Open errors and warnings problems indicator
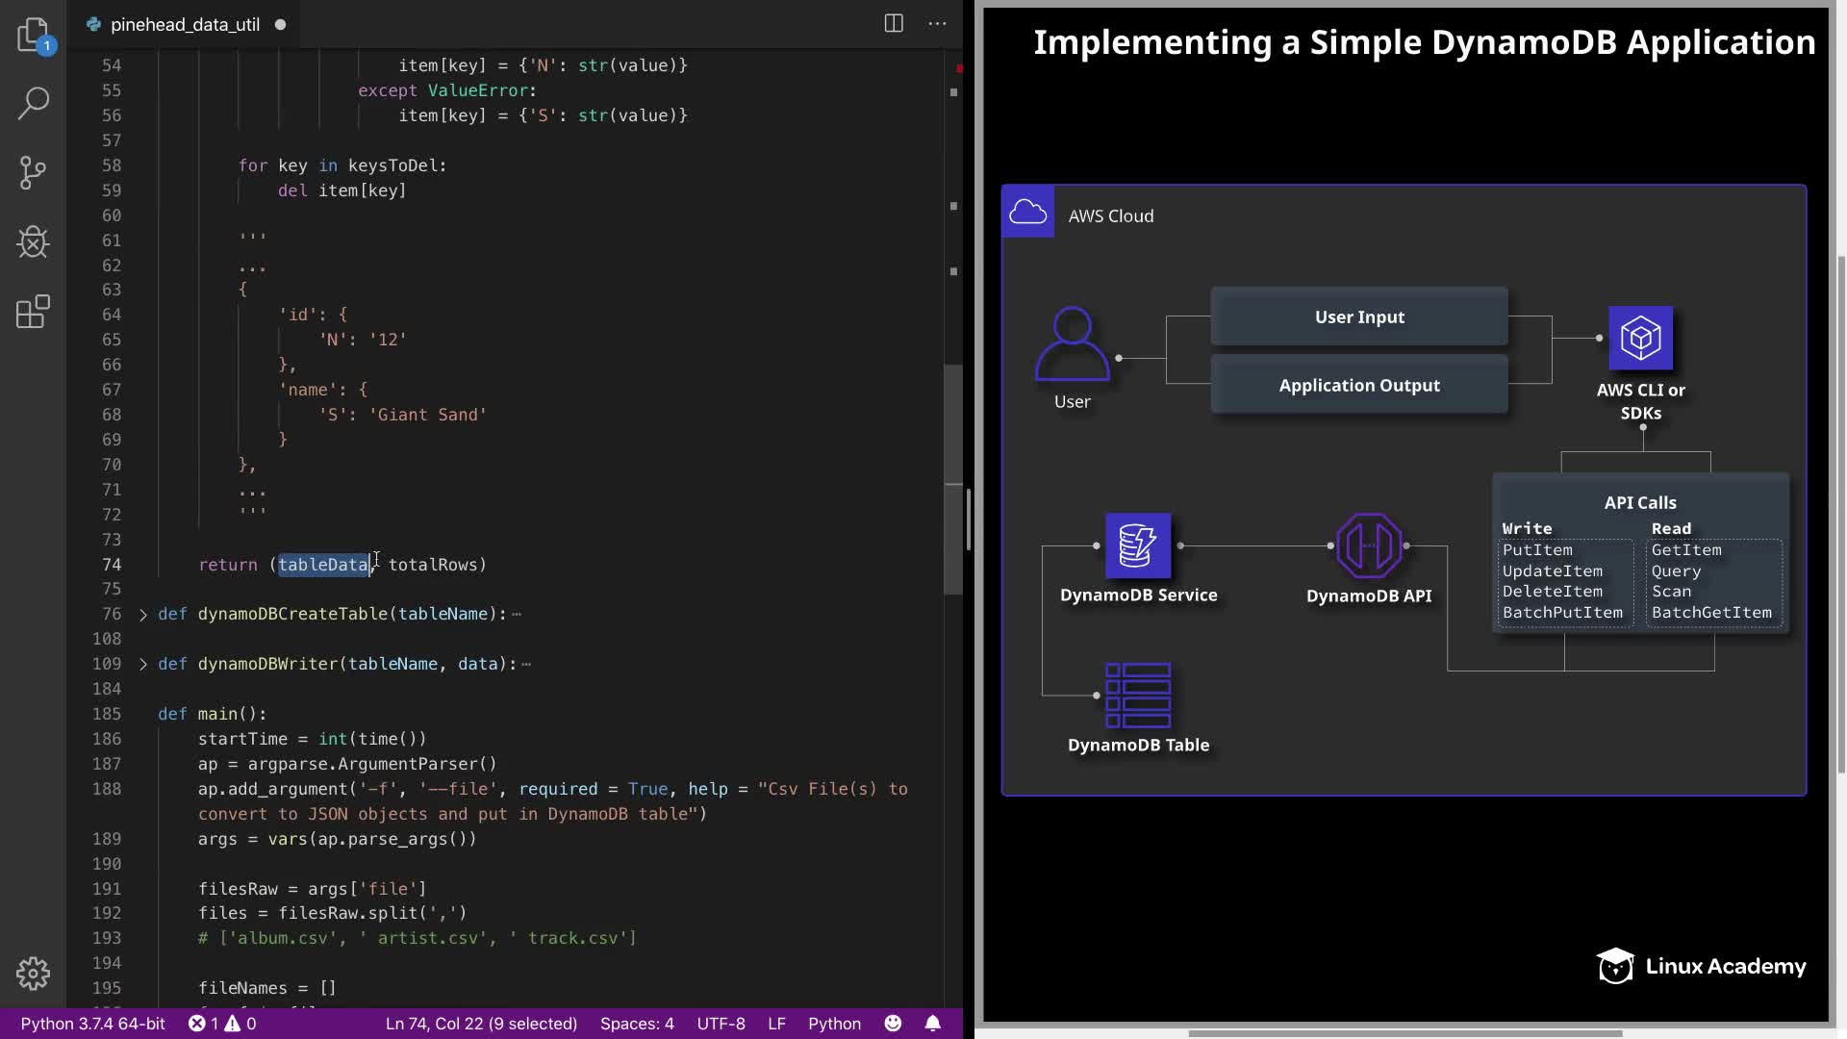This screenshot has height=1039, width=1847. pos(222,1024)
